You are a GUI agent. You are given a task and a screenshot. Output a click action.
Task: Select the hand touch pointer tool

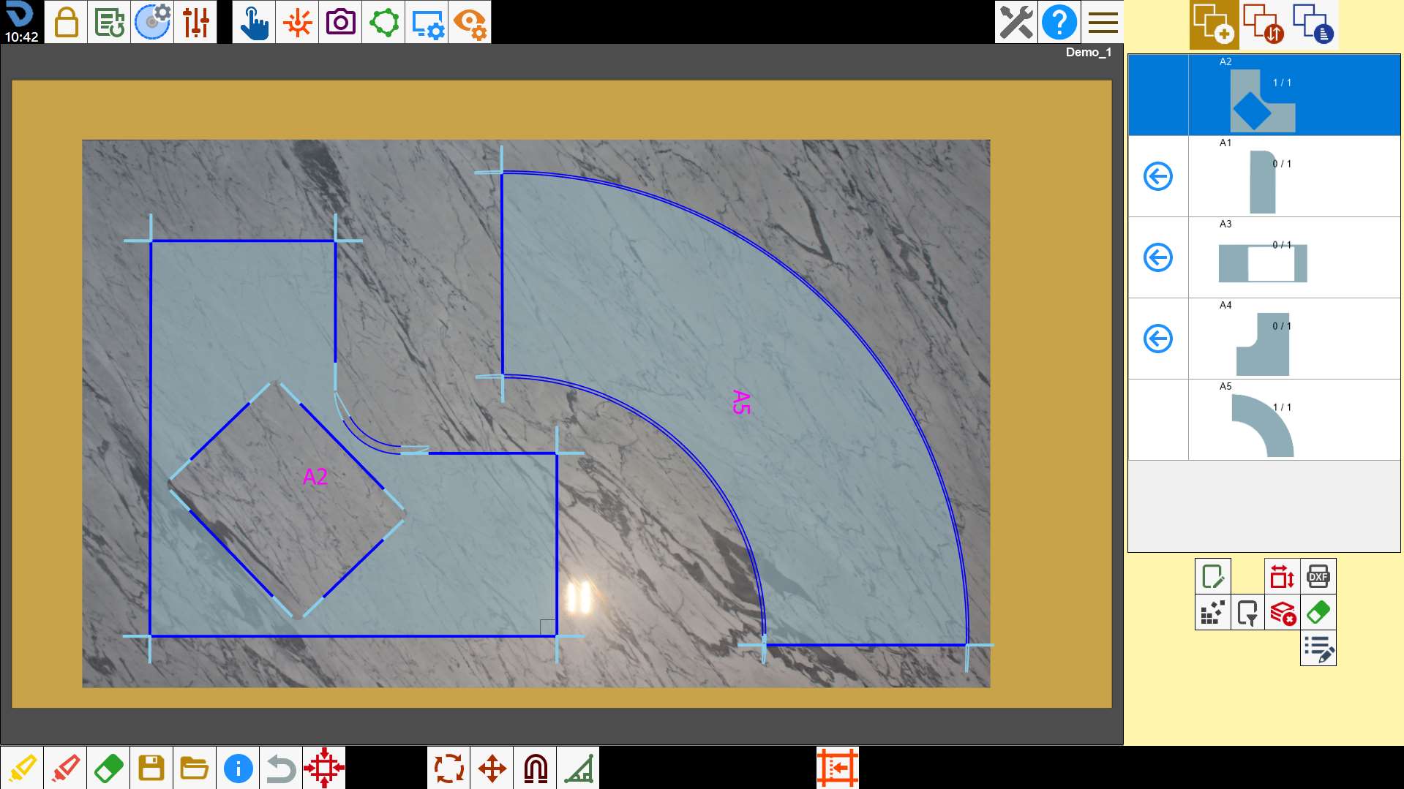pos(254,22)
